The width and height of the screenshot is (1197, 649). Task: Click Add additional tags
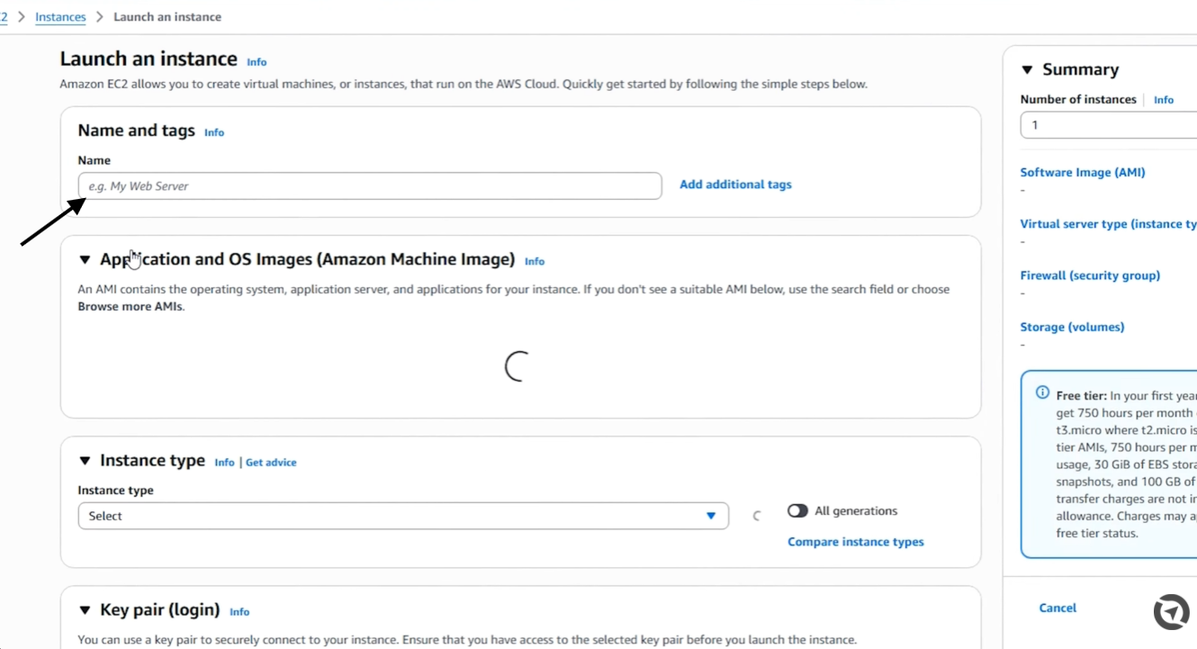pyautogui.click(x=735, y=185)
